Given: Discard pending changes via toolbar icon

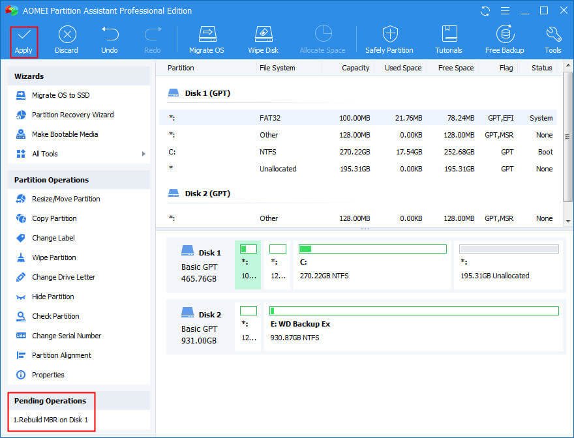Looking at the screenshot, I should 66,40.
